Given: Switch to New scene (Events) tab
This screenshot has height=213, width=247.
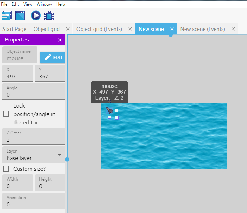Looking at the screenshot, I should (x=203, y=29).
